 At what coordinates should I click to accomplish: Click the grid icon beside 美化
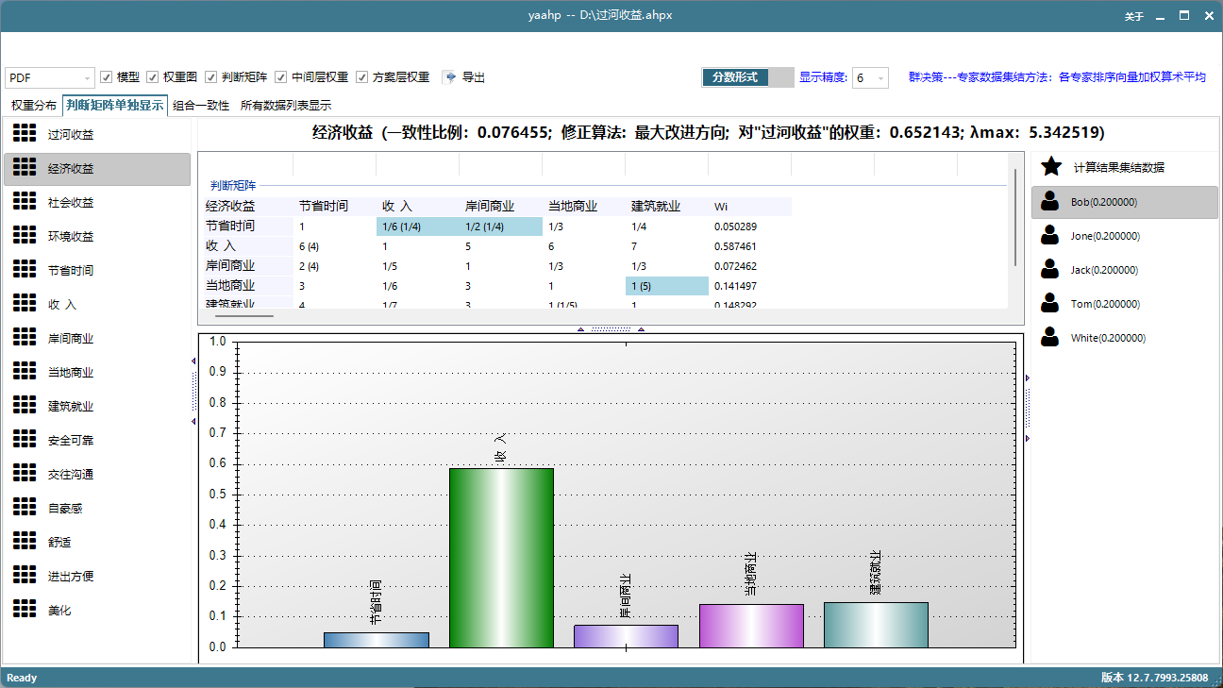tap(25, 609)
